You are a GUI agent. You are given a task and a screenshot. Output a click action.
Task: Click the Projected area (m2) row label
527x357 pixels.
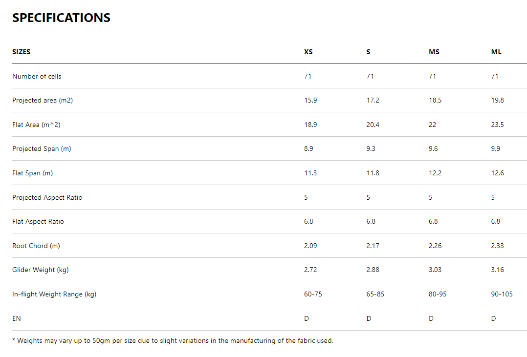click(x=43, y=100)
